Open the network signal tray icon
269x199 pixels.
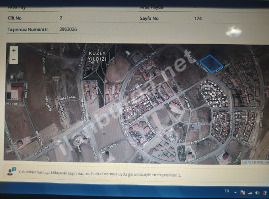coord(250,193)
